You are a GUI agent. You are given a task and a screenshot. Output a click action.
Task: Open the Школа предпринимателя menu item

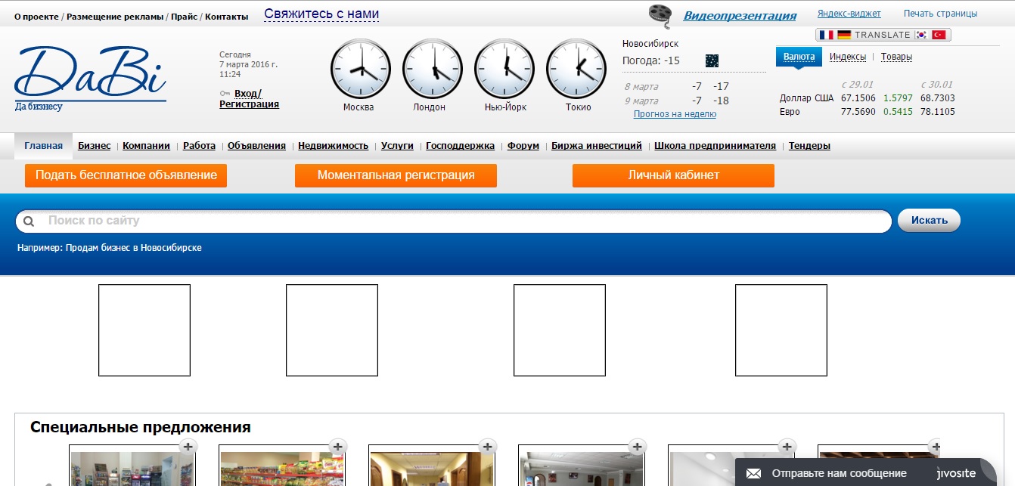click(x=715, y=146)
